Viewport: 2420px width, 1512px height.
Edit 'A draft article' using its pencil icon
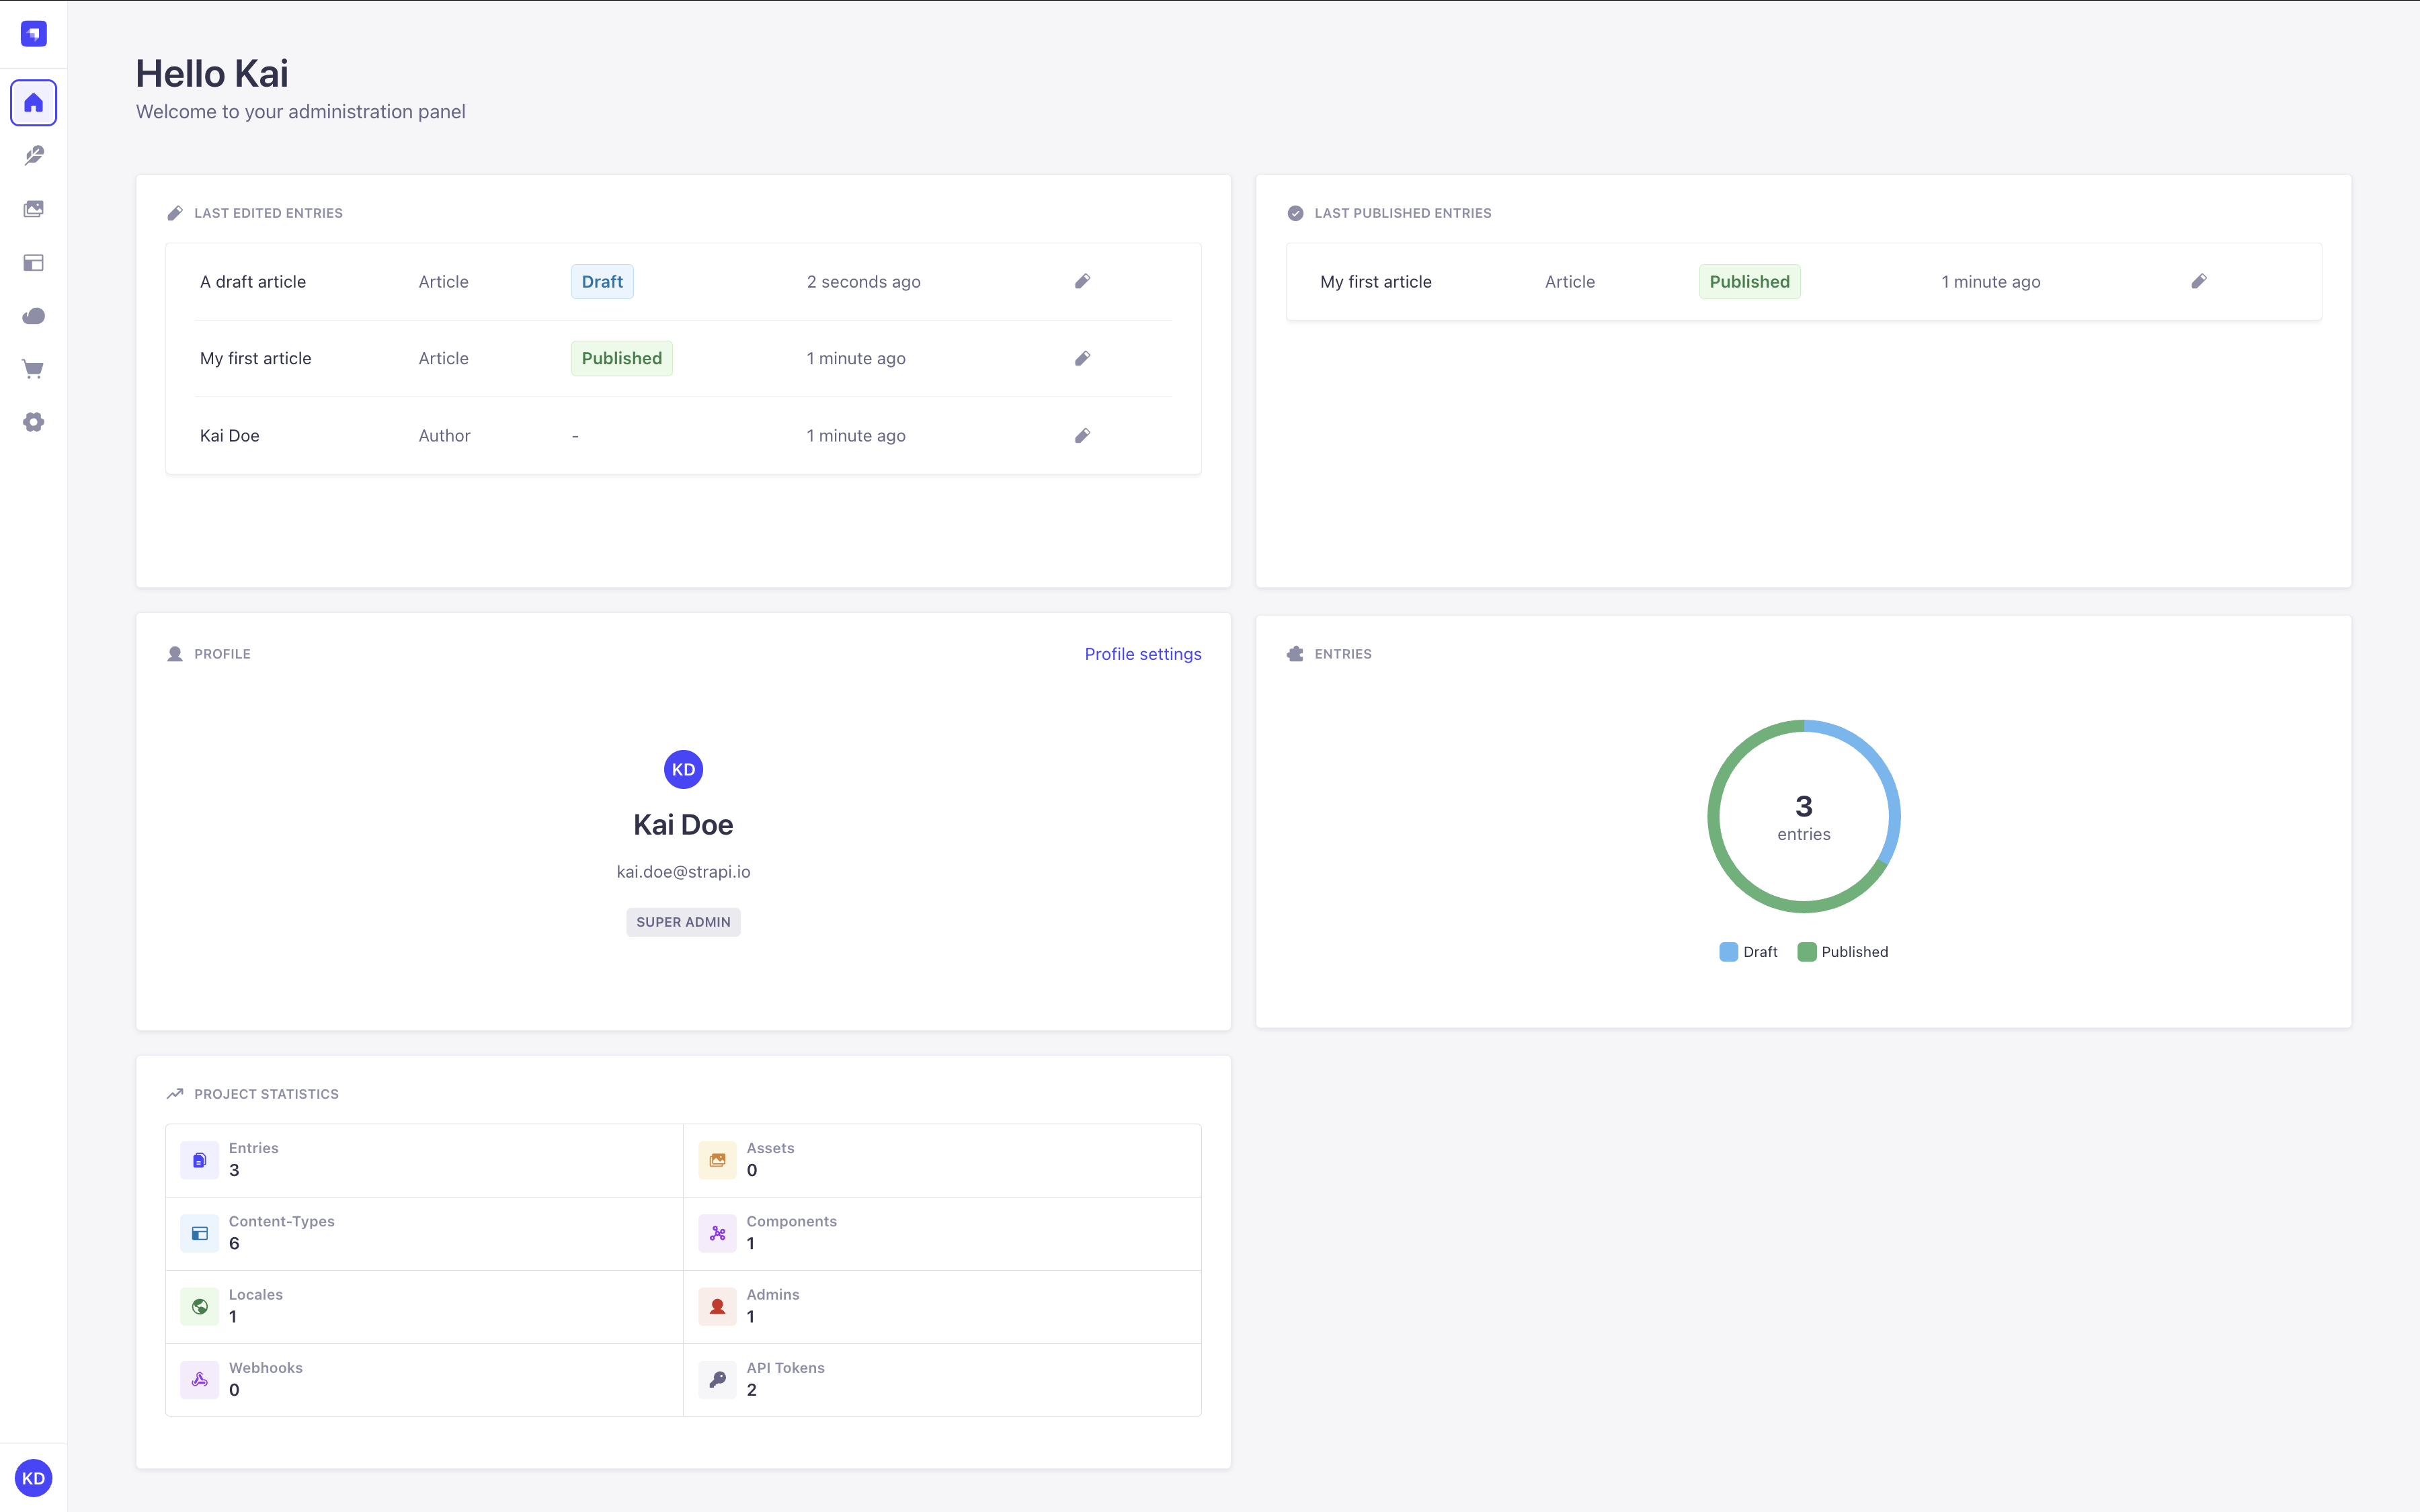1083,281
